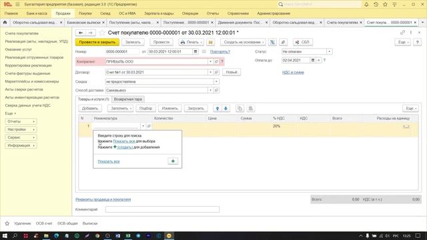Open favorites star in title bar
This screenshot has height=240, width=427.
(385, 5)
